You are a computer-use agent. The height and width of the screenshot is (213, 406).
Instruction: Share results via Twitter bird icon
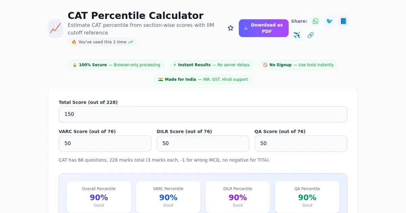coord(330,21)
